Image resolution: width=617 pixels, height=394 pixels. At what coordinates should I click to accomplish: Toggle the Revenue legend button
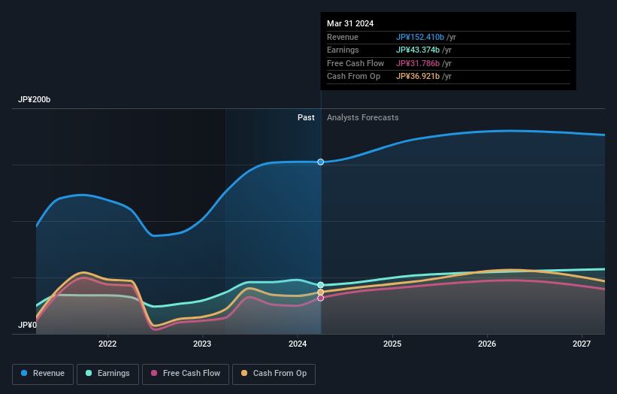43,374
